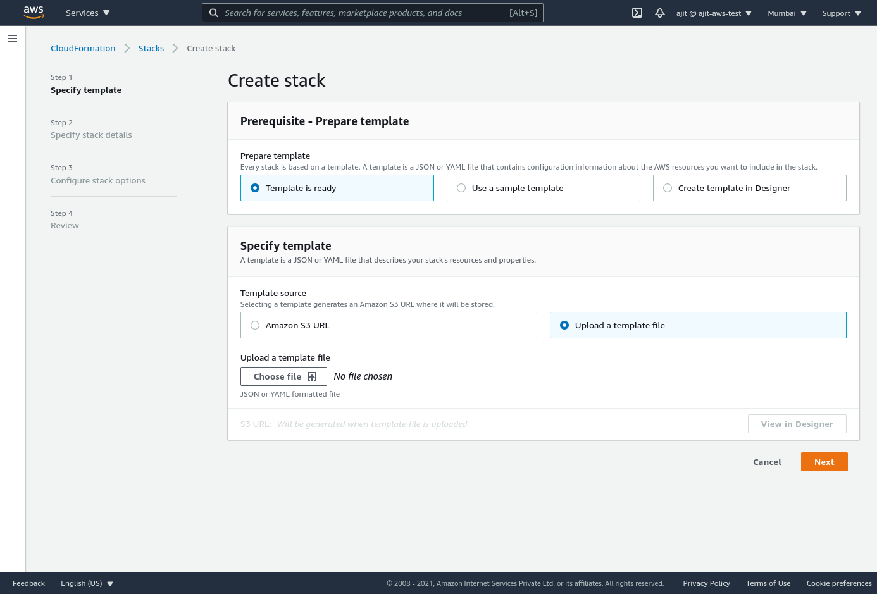Select the Template is ready option

point(255,188)
